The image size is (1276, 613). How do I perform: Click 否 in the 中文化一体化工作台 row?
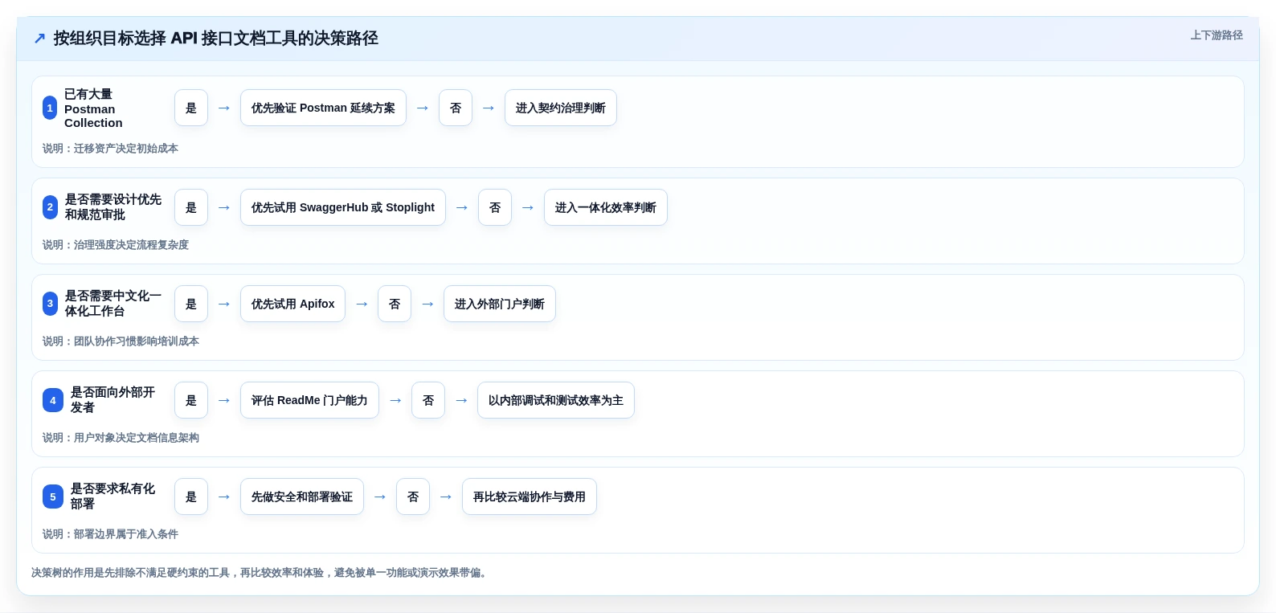tap(395, 304)
